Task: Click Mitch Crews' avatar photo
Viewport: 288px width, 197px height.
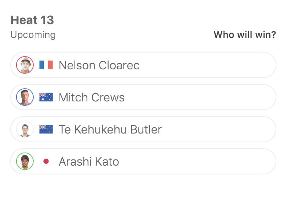Action: (x=25, y=97)
